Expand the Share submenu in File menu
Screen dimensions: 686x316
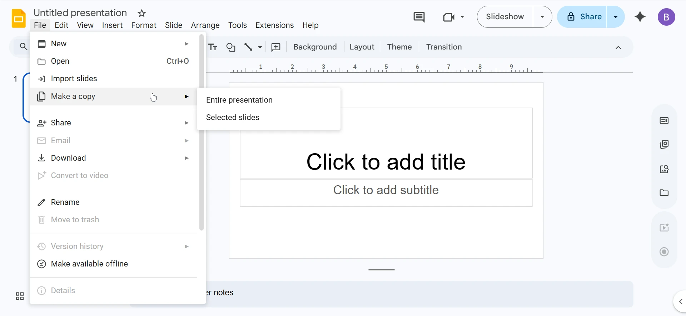(x=187, y=123)
